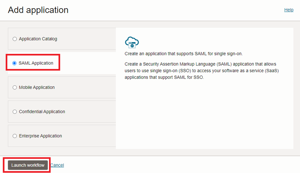Select the SAML Application radio button
The width and height of the screenshot is (300, 173).
click(x=15, y=63)
